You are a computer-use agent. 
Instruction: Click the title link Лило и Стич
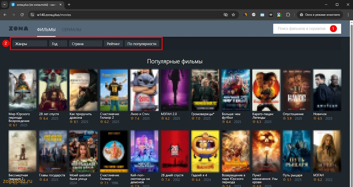140,114
